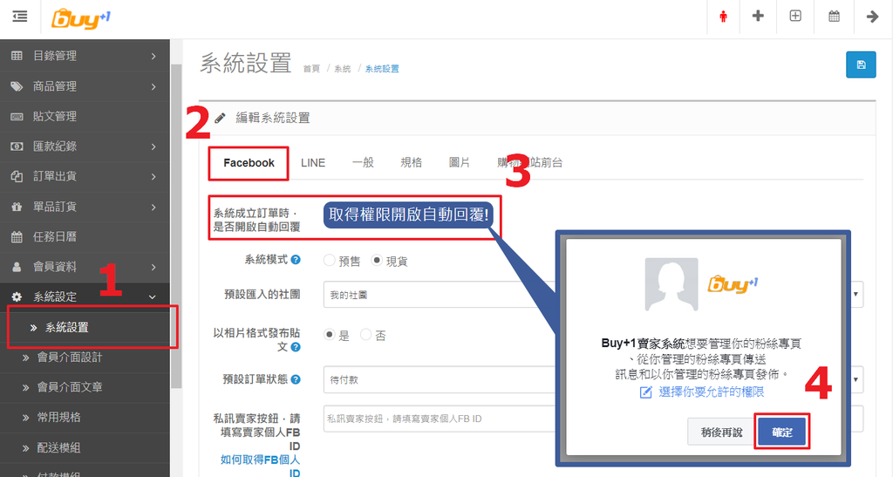This screenshot has height=477, width=893.
Task: Click pencil icon beside 編輯系統設置
Action: pyautogui.click(x=220, y=118)
